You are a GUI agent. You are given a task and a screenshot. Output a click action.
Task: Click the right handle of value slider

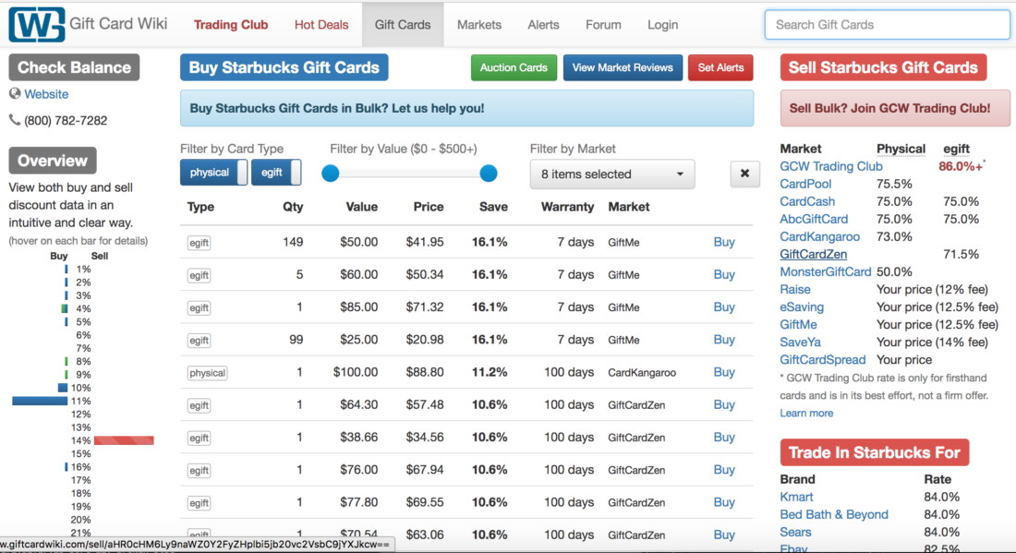pyautogui.click(x=489, y=173)
